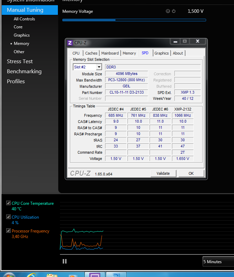Go to Stress Test
Image resolution: width=234 pixels, height=277 pixels.
[x=20, y=61]
